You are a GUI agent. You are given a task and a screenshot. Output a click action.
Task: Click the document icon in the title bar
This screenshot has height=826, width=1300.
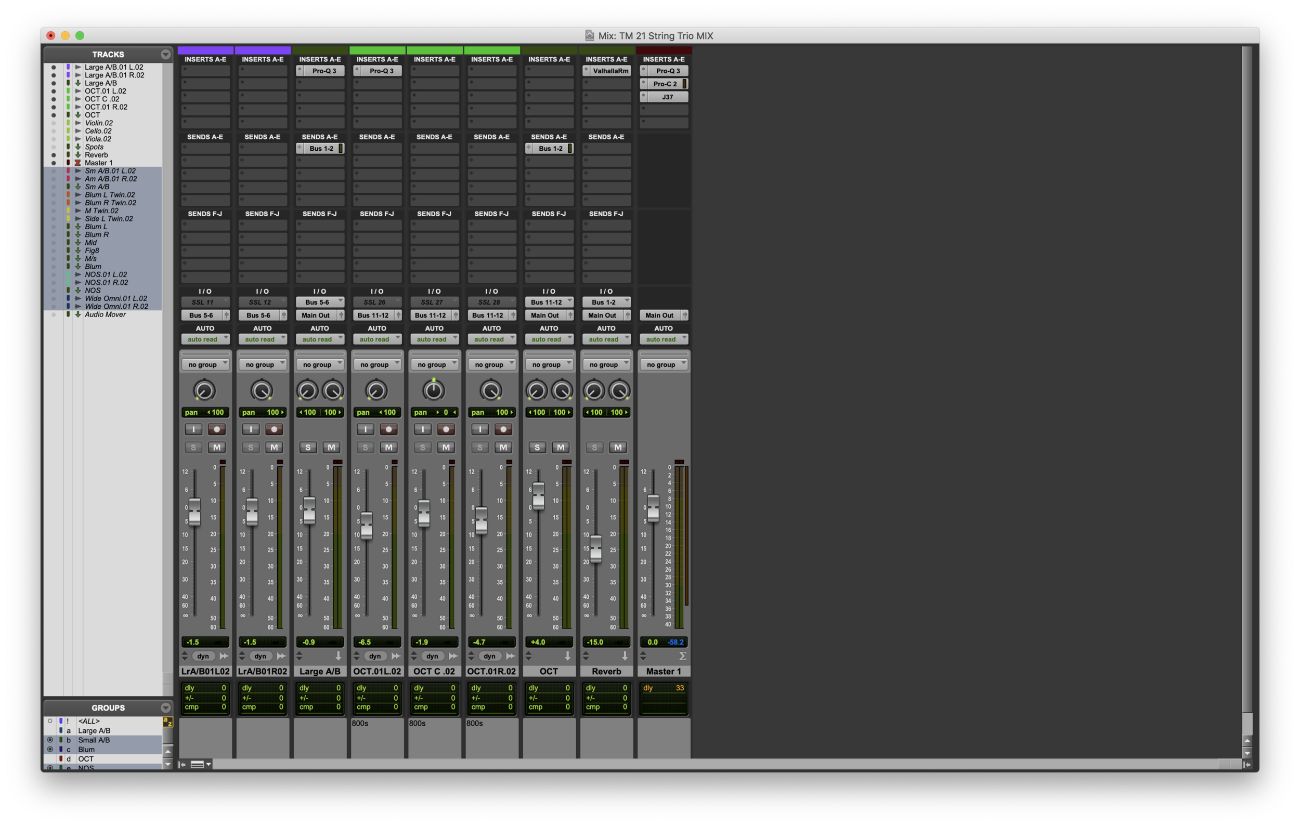pyautogui.click(x=590, y=36)
